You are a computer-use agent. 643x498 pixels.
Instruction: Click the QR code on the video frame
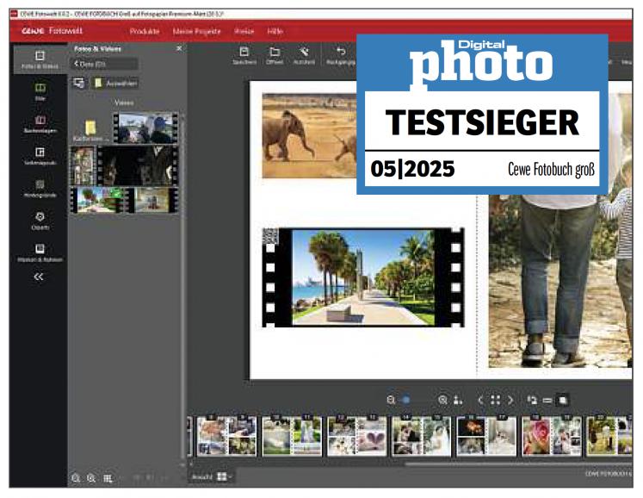pyautogui.click(x=270, y=236)
